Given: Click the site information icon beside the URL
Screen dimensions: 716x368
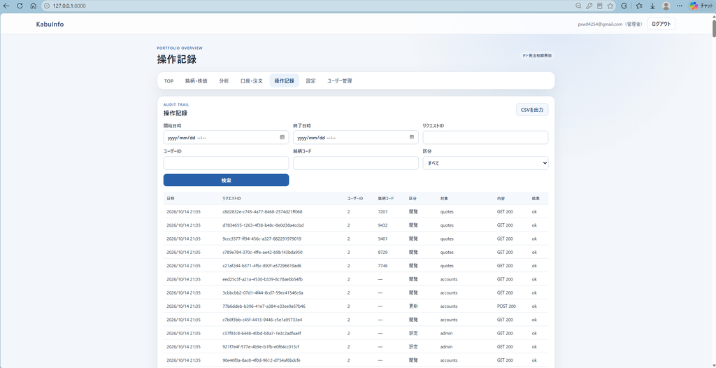Looking at the screenshot, I should 47,6.
